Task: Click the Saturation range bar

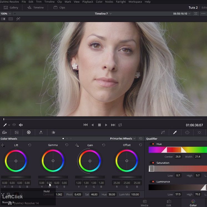Action: coord(178,169)
